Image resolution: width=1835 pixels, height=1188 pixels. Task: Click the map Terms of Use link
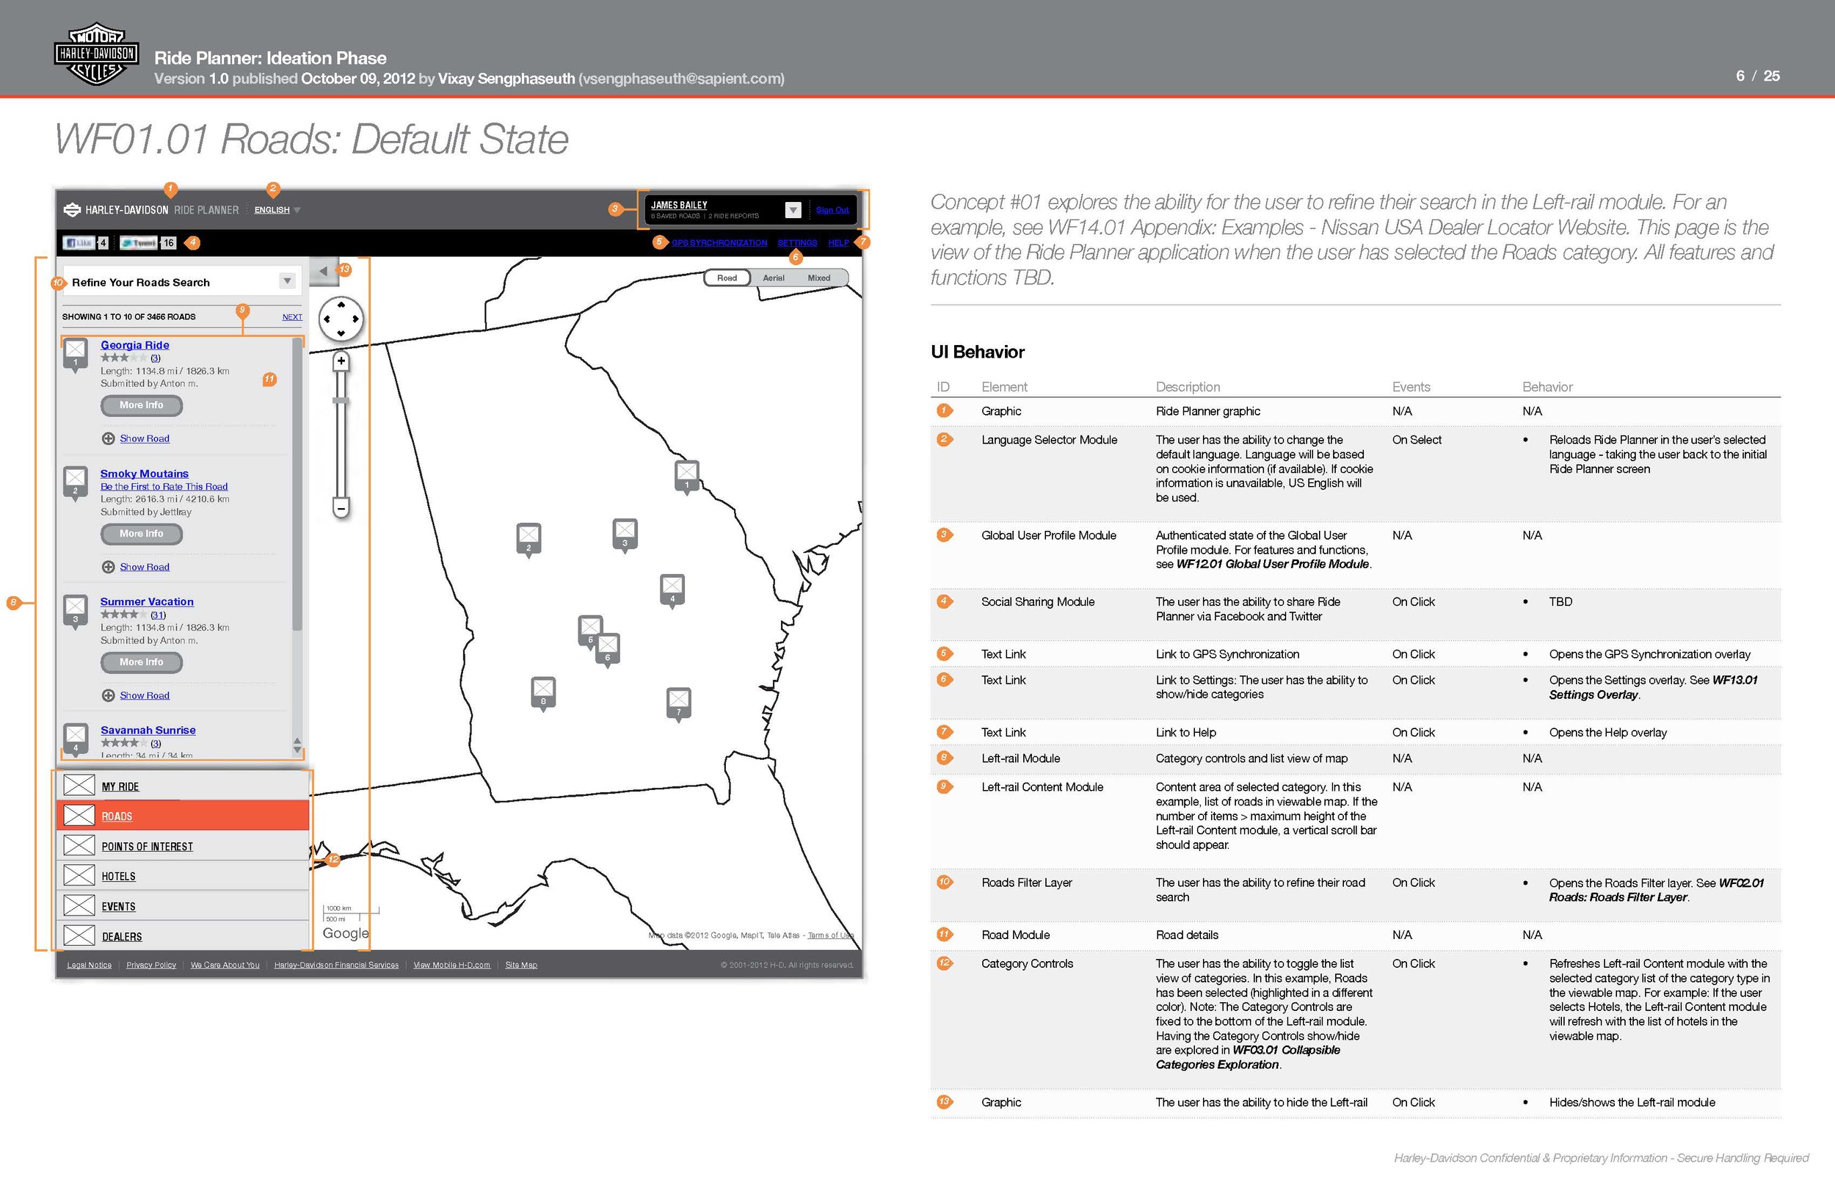831,935
